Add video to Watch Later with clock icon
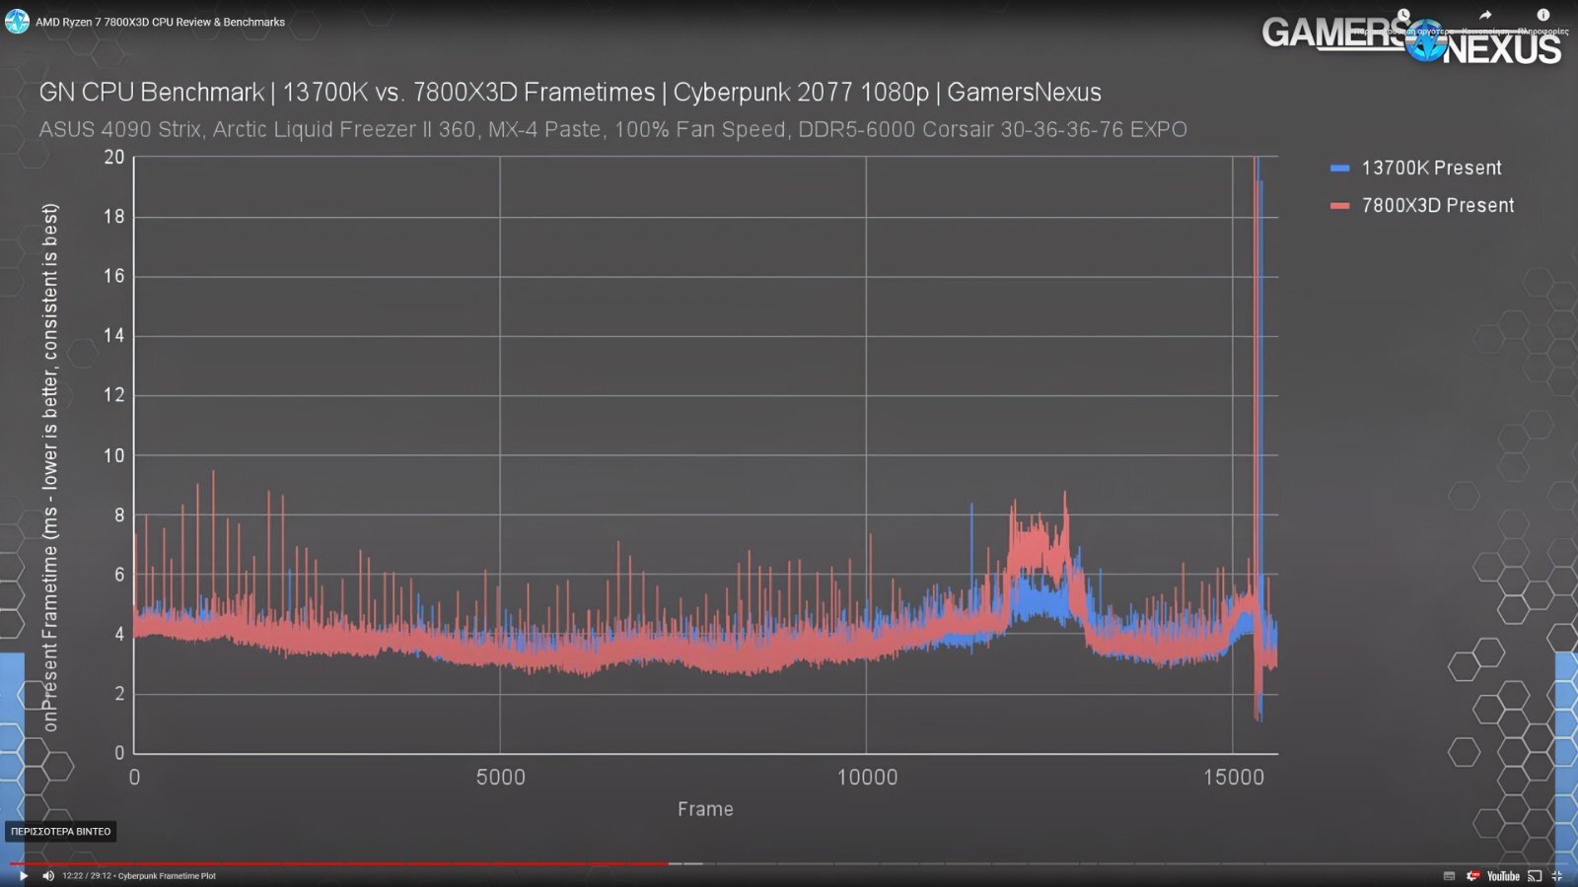Image resolution: width=1578 pixels, height=887 pixels. tap(1403, 16)
